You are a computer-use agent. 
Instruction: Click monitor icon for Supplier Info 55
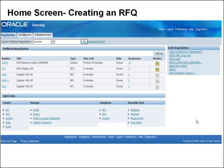(x=157, y=87)
